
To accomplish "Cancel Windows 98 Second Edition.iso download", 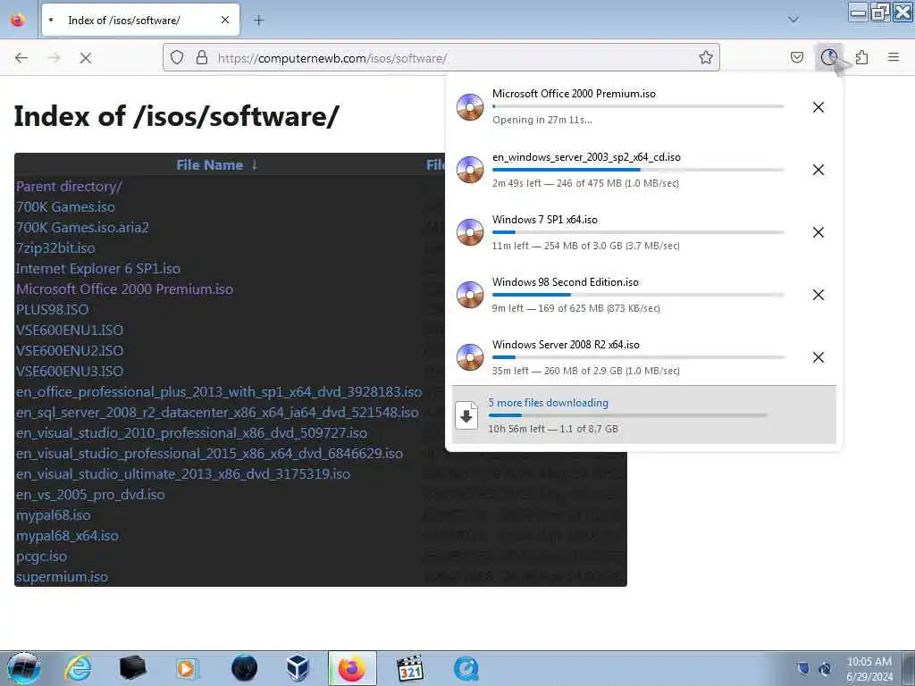I will pyautogui.click(x=818, y=295).
